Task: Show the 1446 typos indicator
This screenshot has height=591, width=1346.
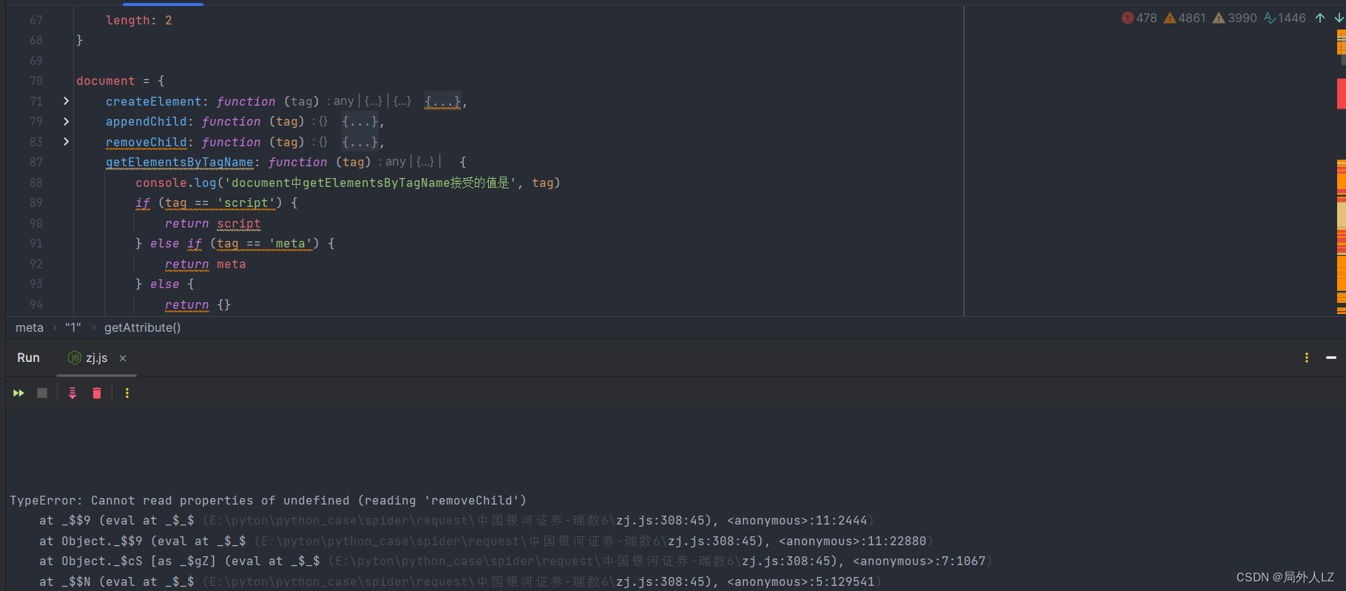Action: (1285, 18)
